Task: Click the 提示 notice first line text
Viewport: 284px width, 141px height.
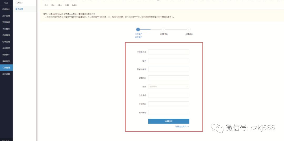Action: tap(69, 14)
